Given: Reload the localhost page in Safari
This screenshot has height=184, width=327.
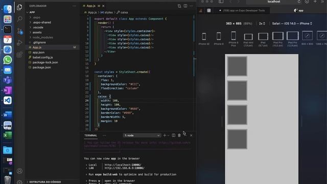Looking at the screenshot, I should (299, 2).
